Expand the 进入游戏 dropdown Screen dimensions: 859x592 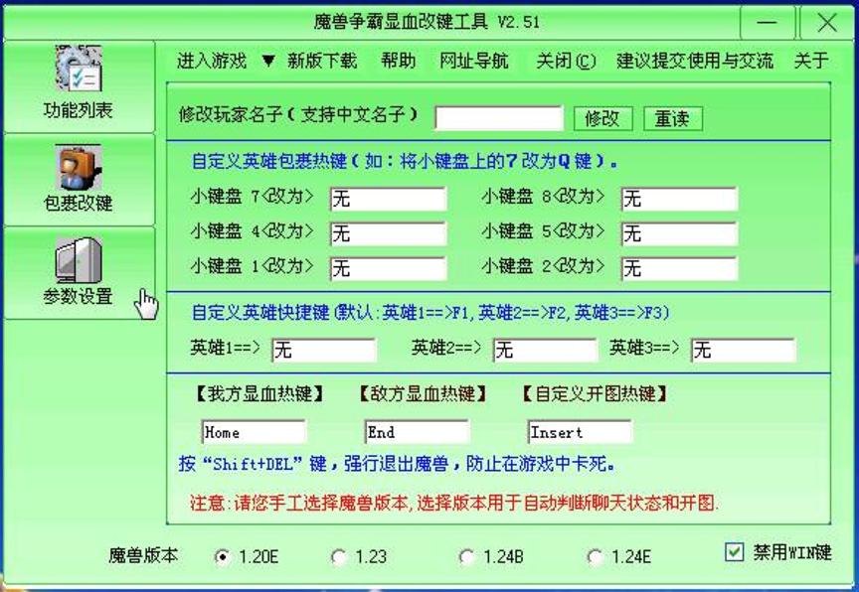click(209, 61)
